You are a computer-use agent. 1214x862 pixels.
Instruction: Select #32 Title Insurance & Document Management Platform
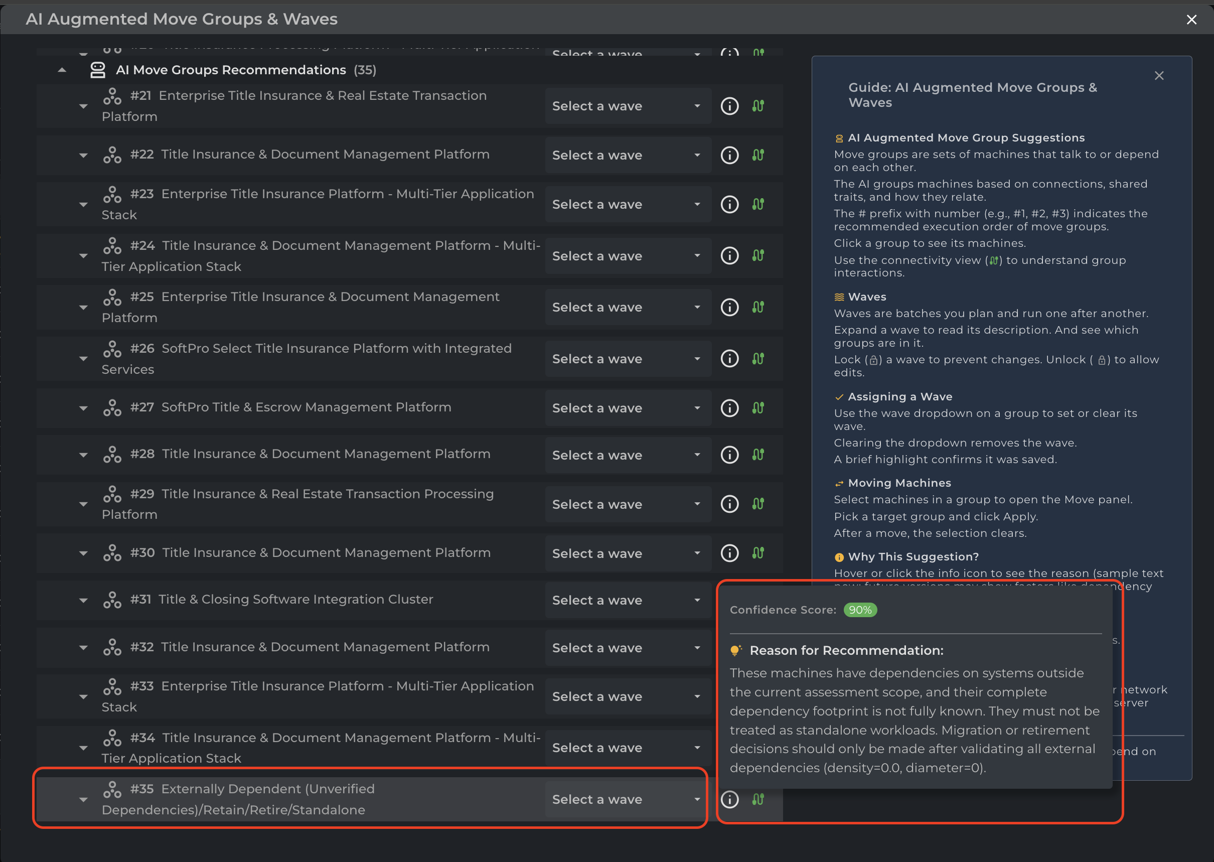310,647
